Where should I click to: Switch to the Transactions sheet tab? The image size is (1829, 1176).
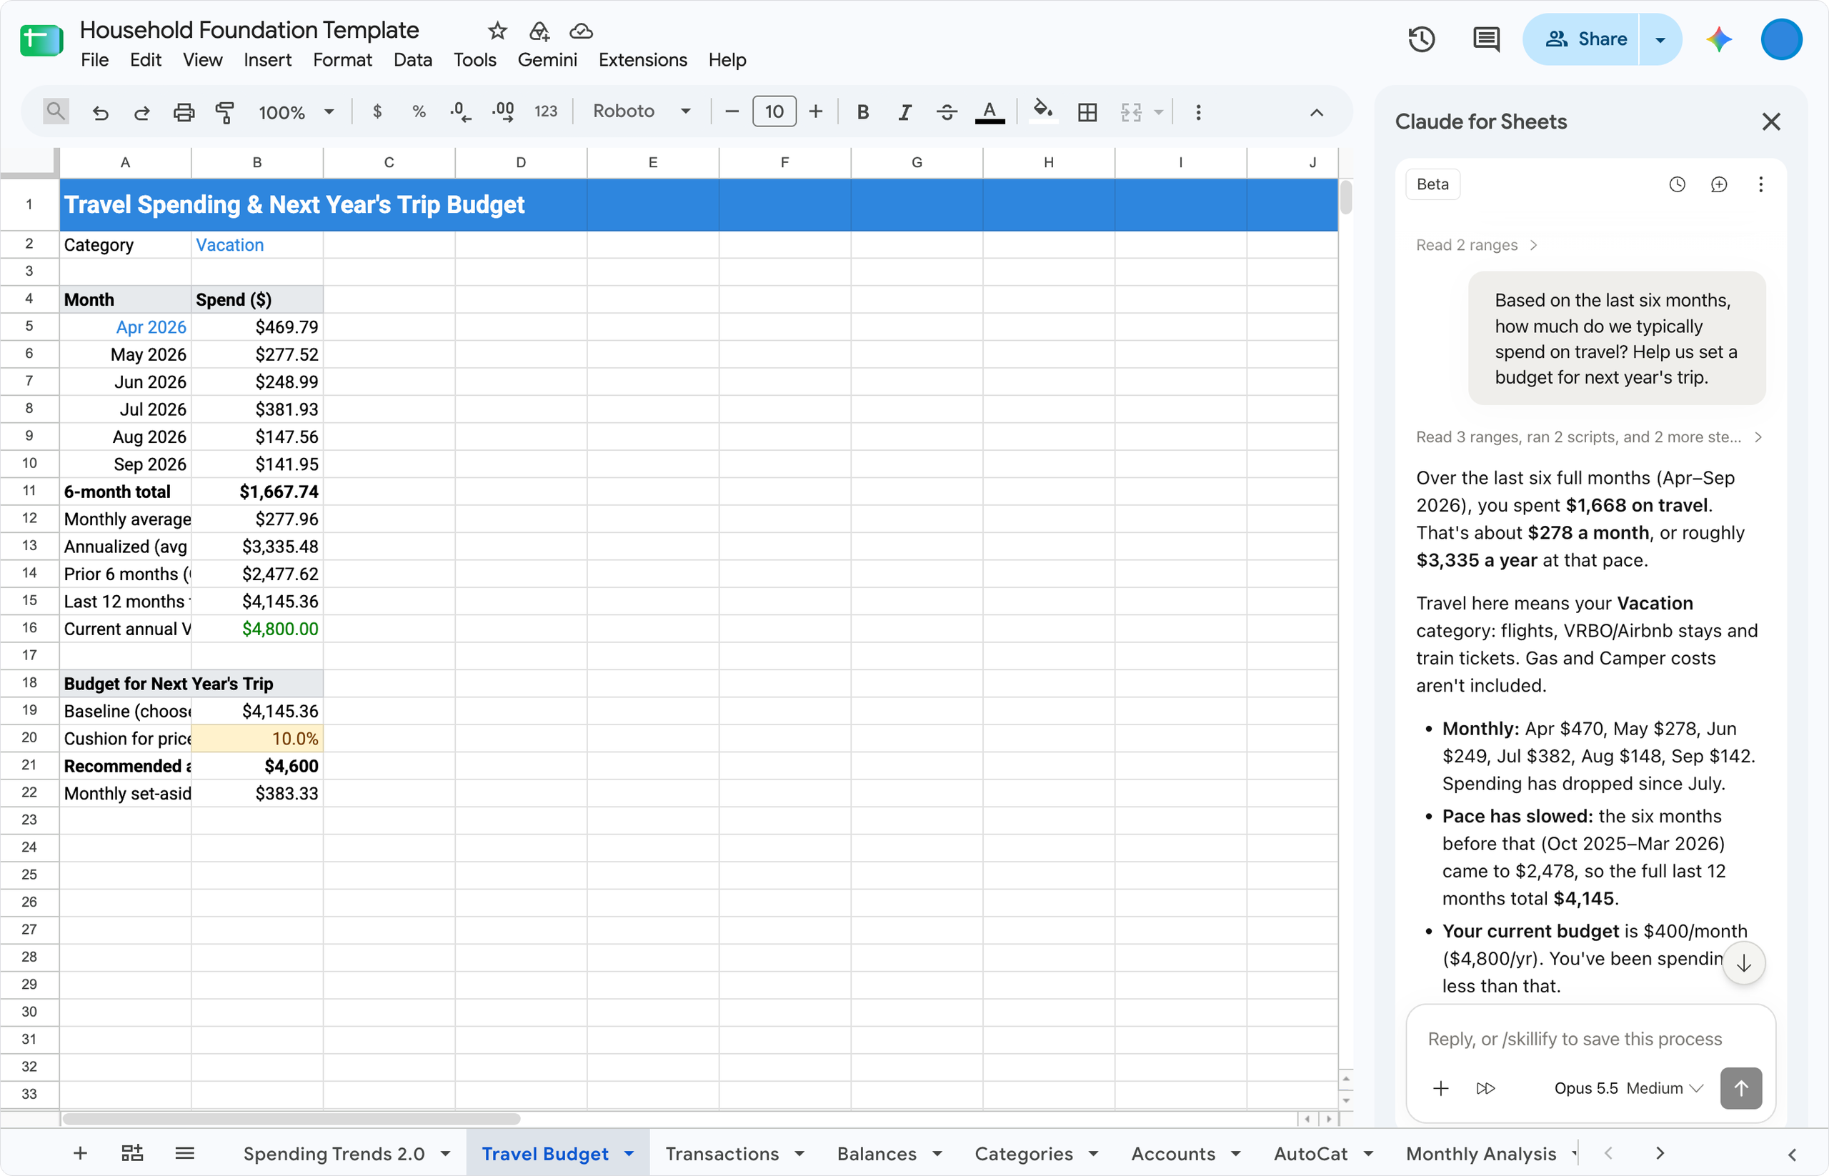722,1153
